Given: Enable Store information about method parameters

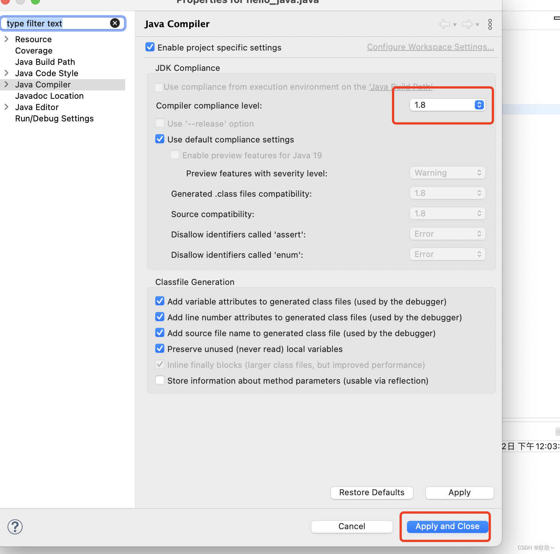Looking at the screenshot, I should pos(160,380).
